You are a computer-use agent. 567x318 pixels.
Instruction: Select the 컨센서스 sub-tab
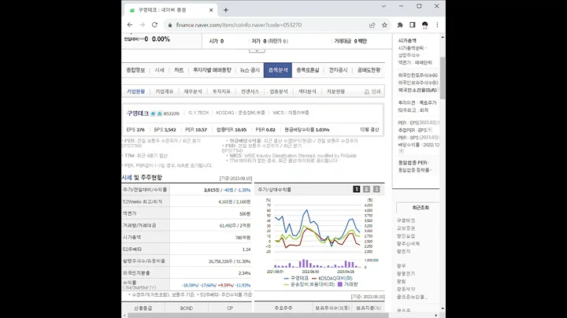click(x=250, y=91)
